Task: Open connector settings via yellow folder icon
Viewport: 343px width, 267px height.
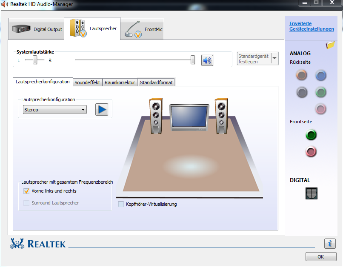Action: 330,45
